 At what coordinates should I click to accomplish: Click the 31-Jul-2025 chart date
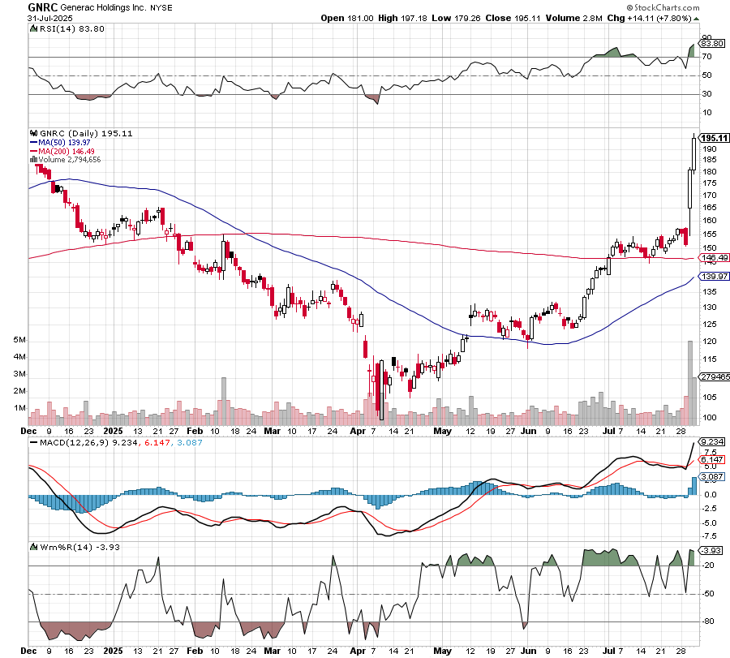tap(49, 18)
